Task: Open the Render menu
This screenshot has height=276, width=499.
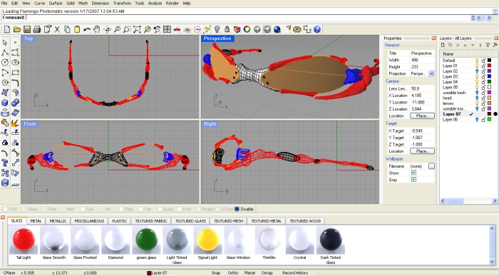Action: pos(173,3)
